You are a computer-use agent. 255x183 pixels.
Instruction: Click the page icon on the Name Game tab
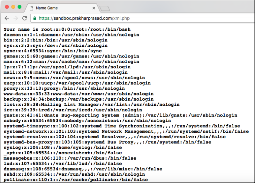(x=32, y=8)
